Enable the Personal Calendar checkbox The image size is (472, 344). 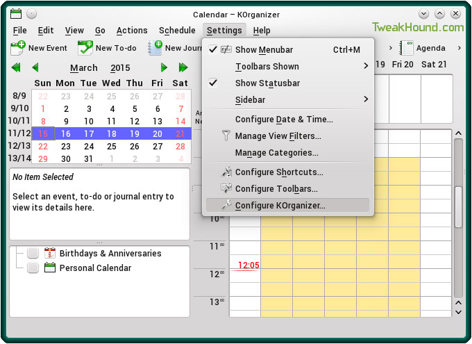pyautogui.click(x=33, y=268)
